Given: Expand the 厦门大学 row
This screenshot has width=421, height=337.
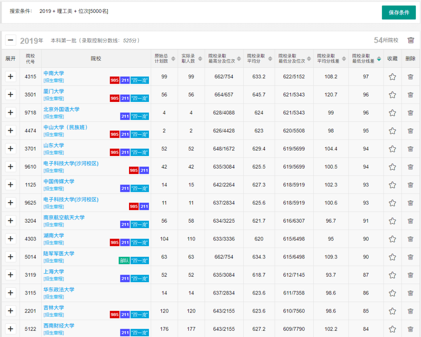Looking at the screenshot, I should [11, 95].
